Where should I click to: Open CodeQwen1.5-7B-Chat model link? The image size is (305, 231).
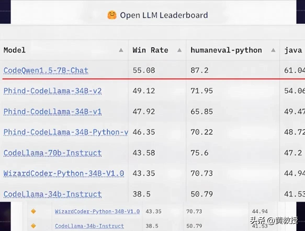click(46, 70)
